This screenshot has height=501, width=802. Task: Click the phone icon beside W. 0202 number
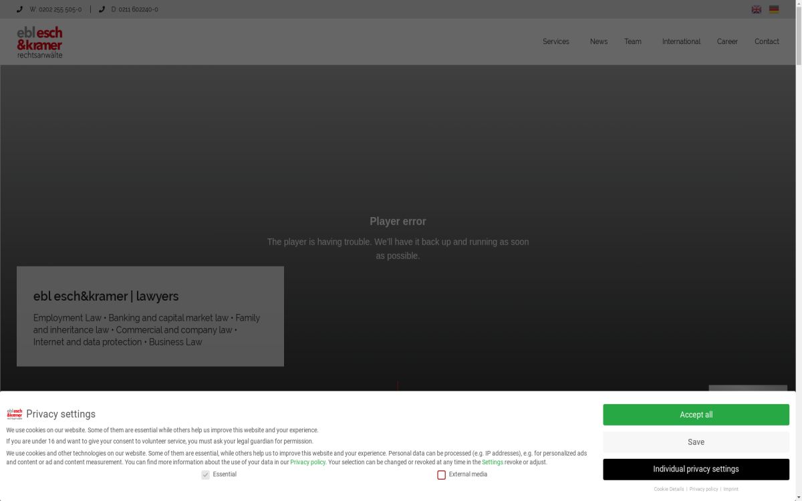click(x=19, y=9)
